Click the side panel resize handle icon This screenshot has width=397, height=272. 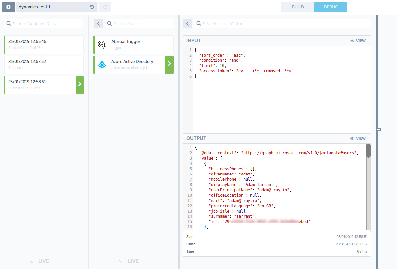click(379, 129)
